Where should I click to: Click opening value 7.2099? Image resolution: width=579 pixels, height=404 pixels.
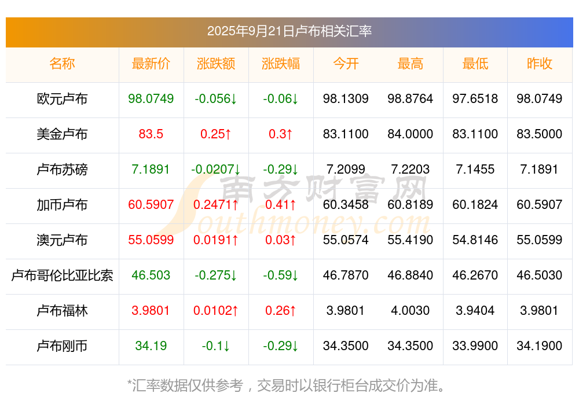[346, 169]
